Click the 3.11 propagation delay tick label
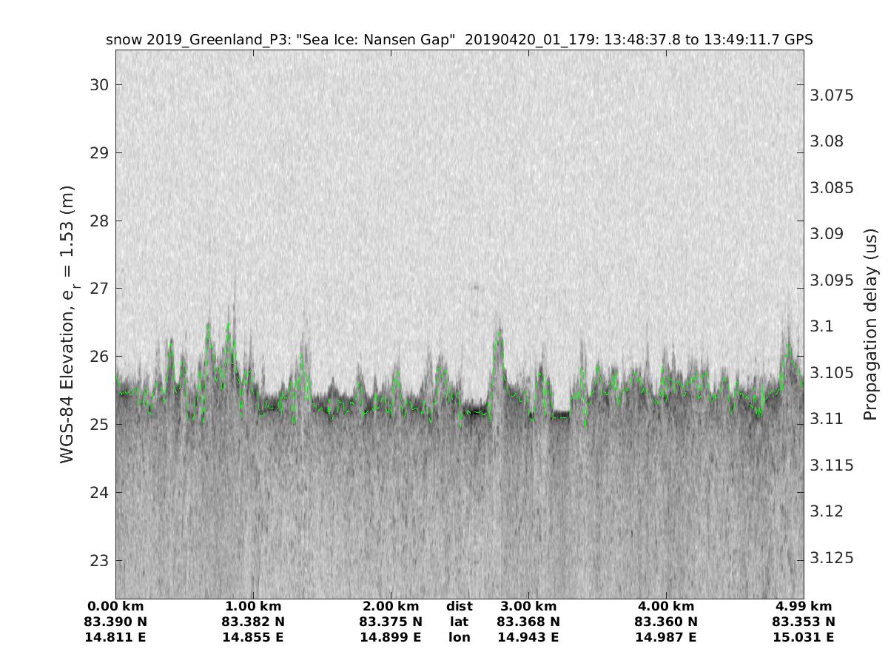888x666 pixels. (826, 419)
